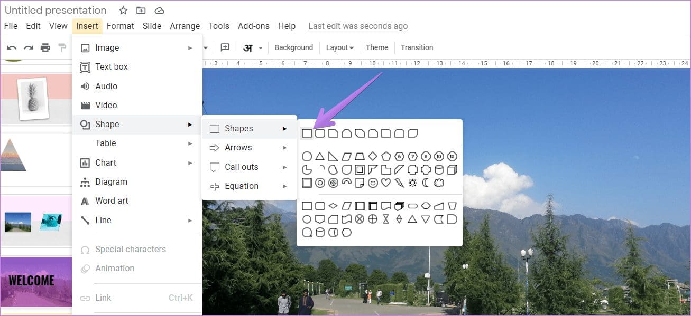The height and width of the screenshot is (316, 691).
Task: Select the heart shape
Action: pyautogui.click(x=386, y=183)
